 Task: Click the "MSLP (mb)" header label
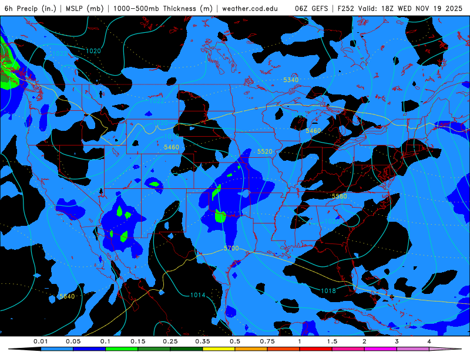(85, 8)
